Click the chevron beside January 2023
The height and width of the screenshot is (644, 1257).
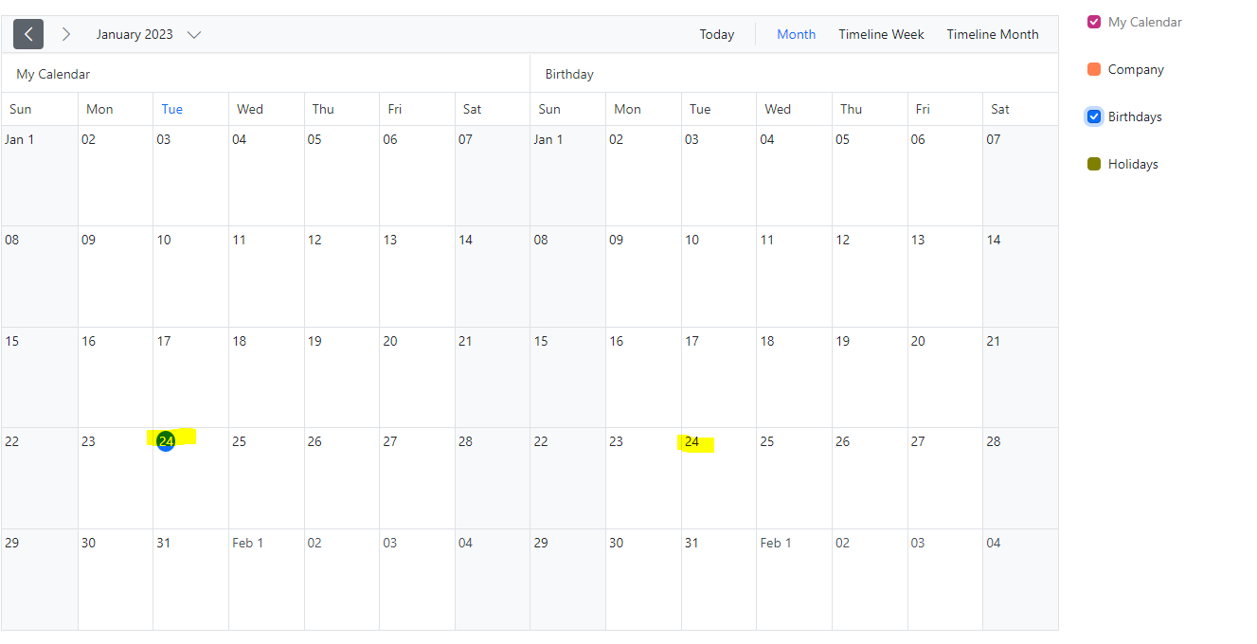point(194,35)
